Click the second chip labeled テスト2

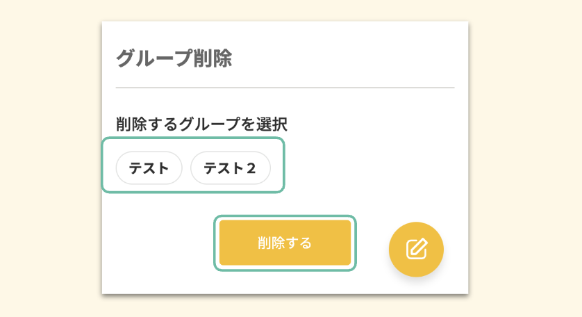click(230, 168)
